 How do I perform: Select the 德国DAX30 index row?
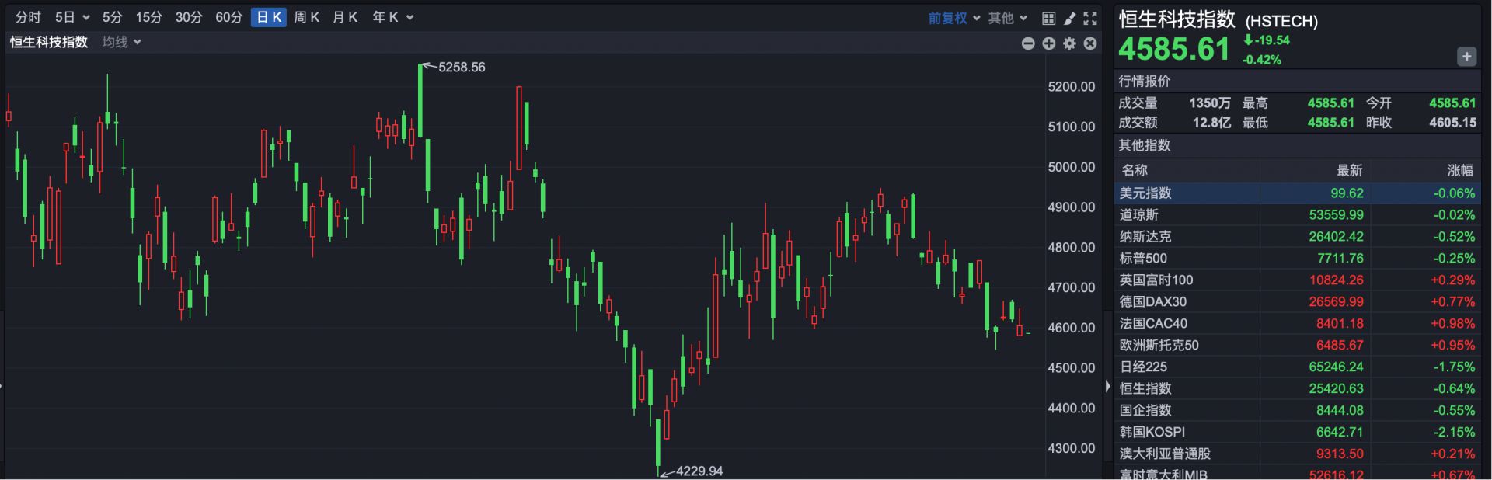[1297, 301]
